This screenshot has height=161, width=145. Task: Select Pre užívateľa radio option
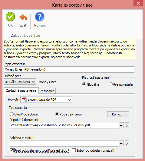pyautogui.click(x=110, y=84)
